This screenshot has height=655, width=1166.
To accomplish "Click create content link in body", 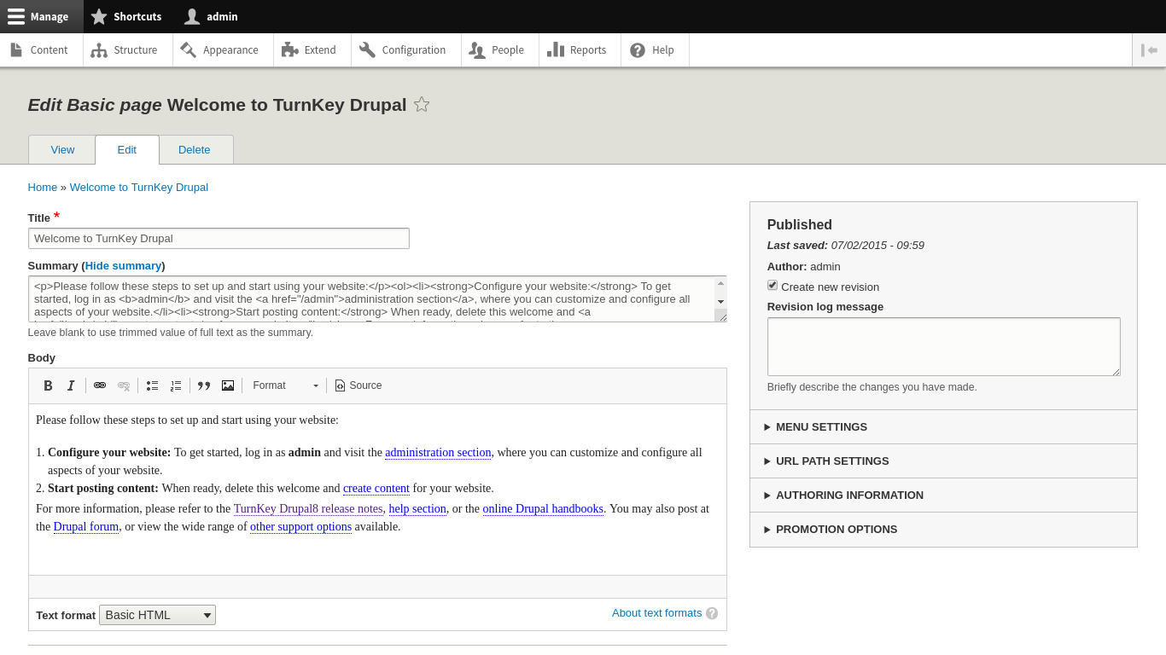I will point(376,489).
